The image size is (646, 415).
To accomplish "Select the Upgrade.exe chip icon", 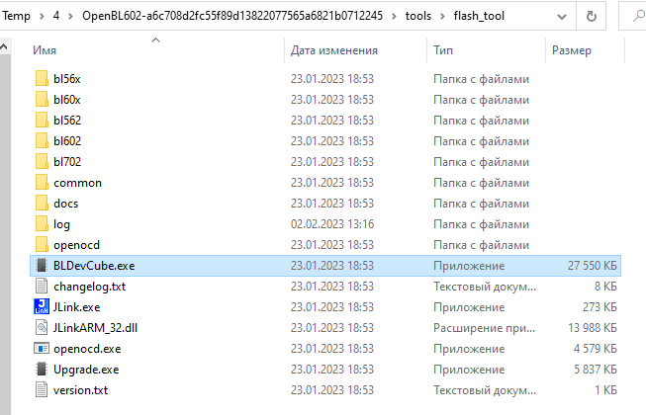I will click(x=42, y=370).
